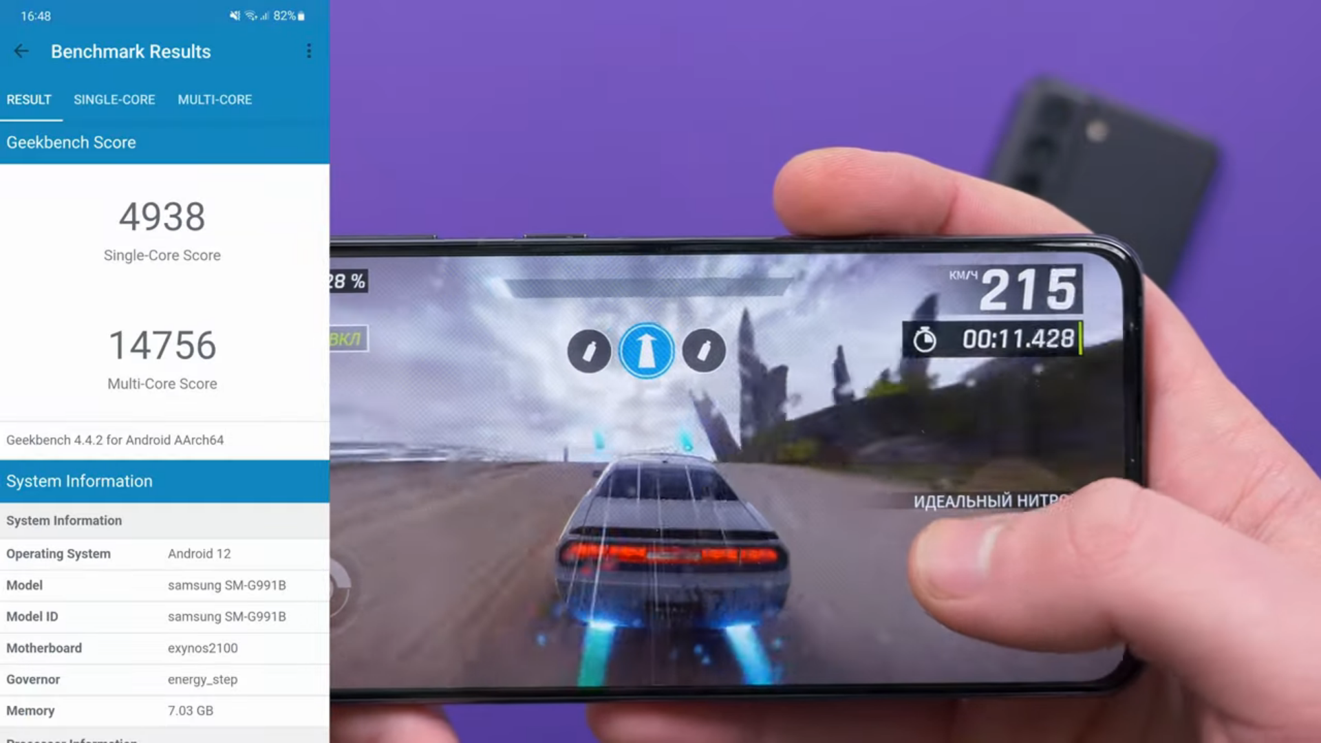
Task: Click the steering left icon
Action: pos(589,351)
